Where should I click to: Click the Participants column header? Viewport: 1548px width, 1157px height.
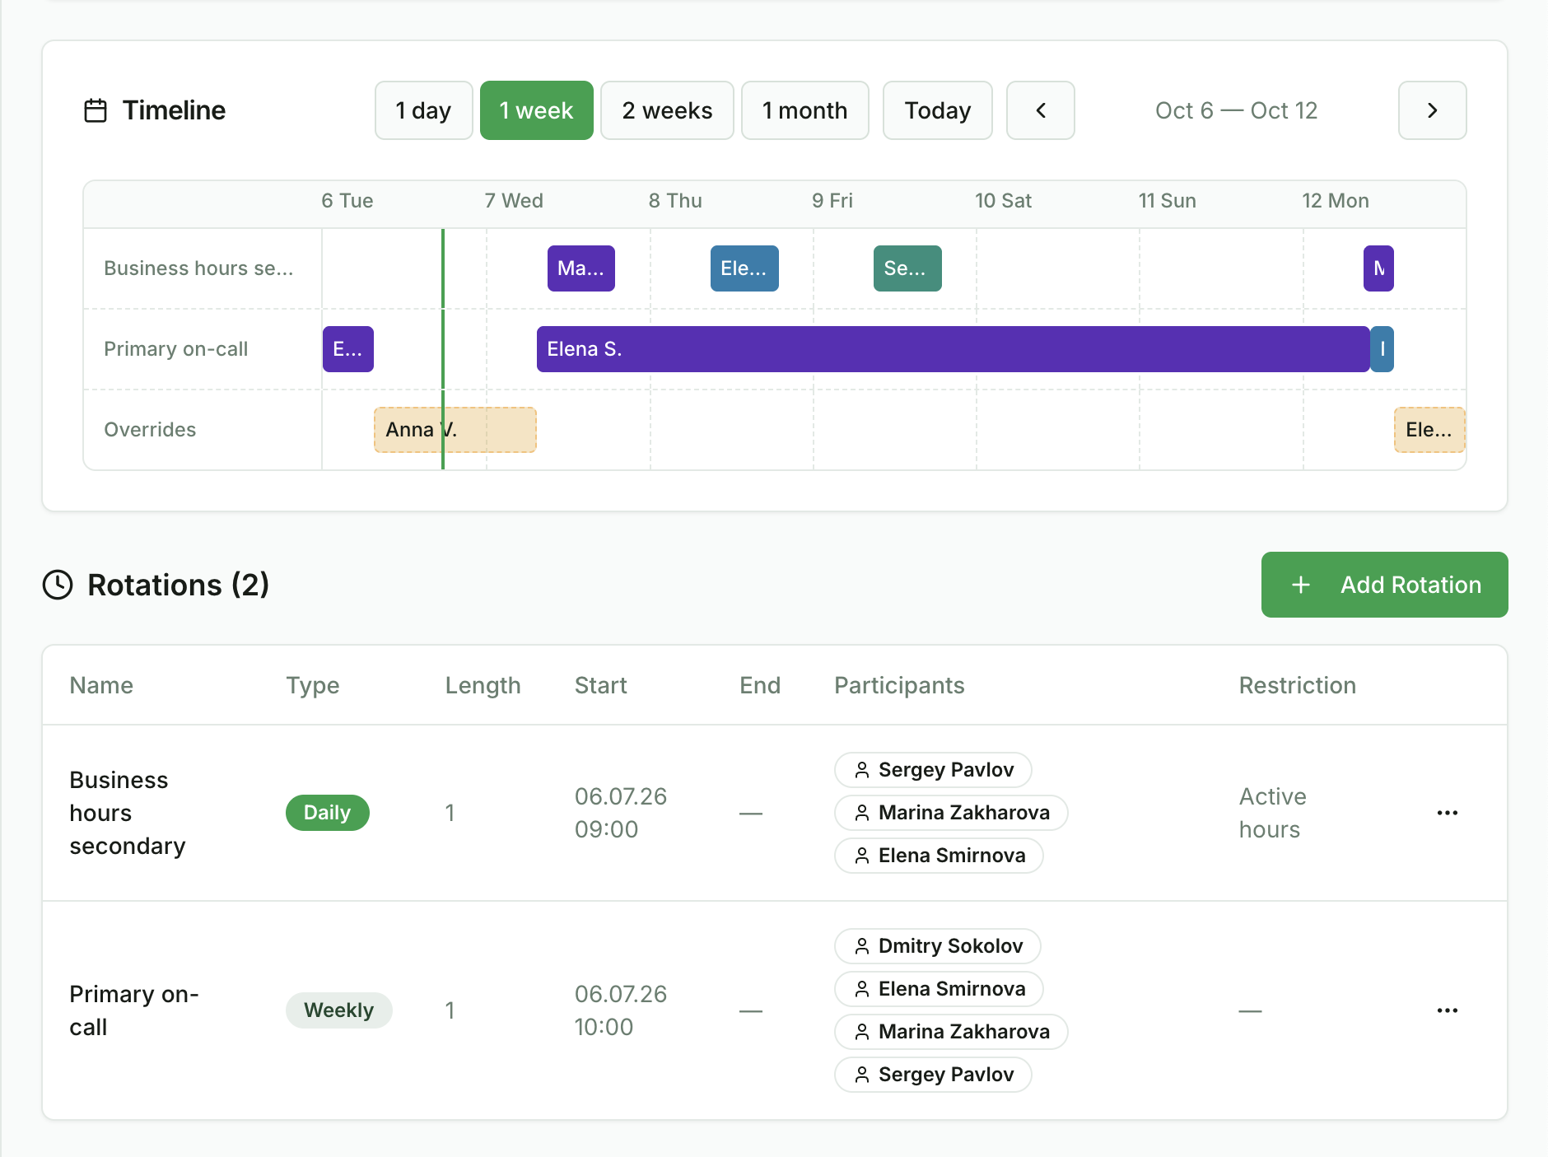tap(899, 685)
